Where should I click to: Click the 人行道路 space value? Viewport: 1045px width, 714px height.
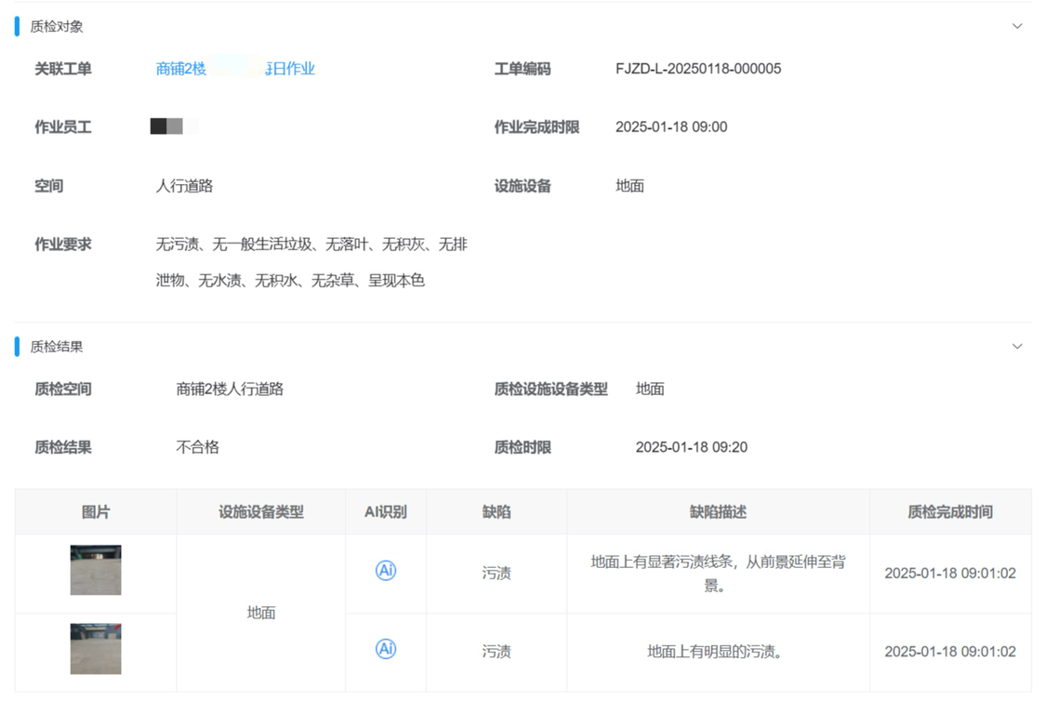tap(185, 186)
